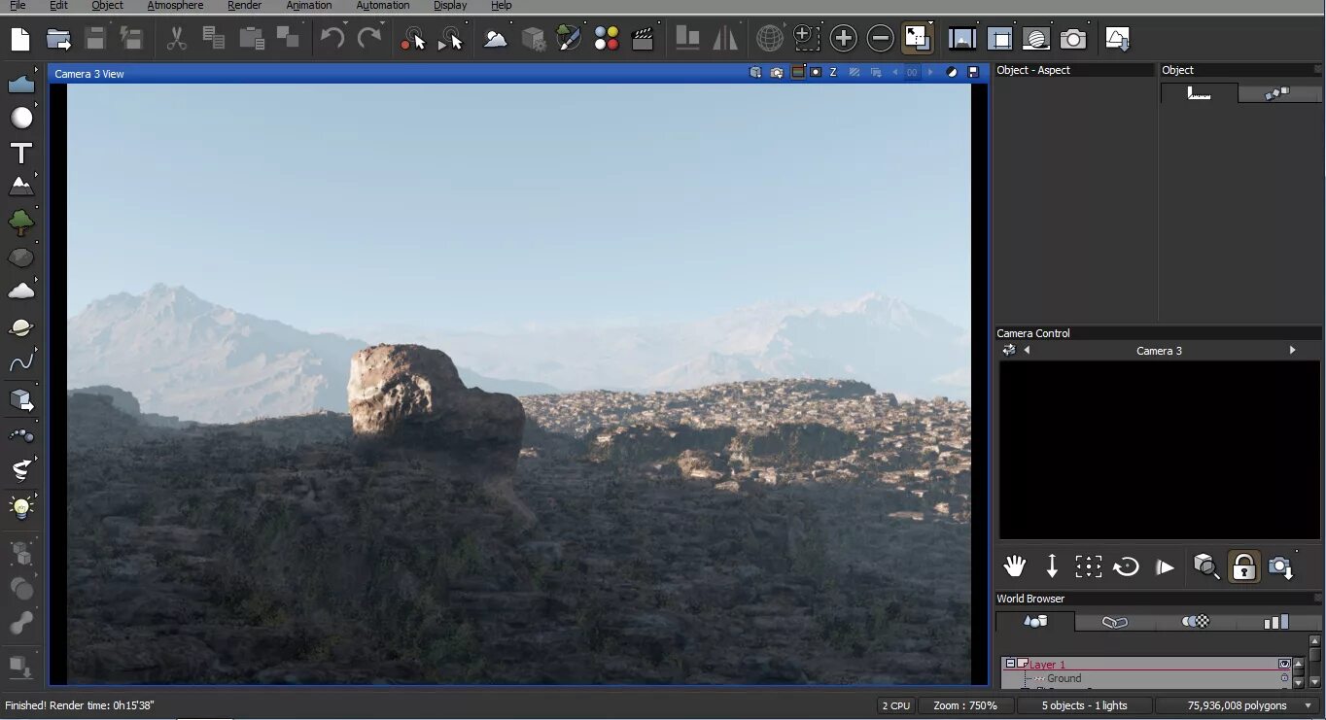Create a new scene with New File icon
Image resolution: width=1326 pixels, height=720 pixels.
tap(20, 39)
